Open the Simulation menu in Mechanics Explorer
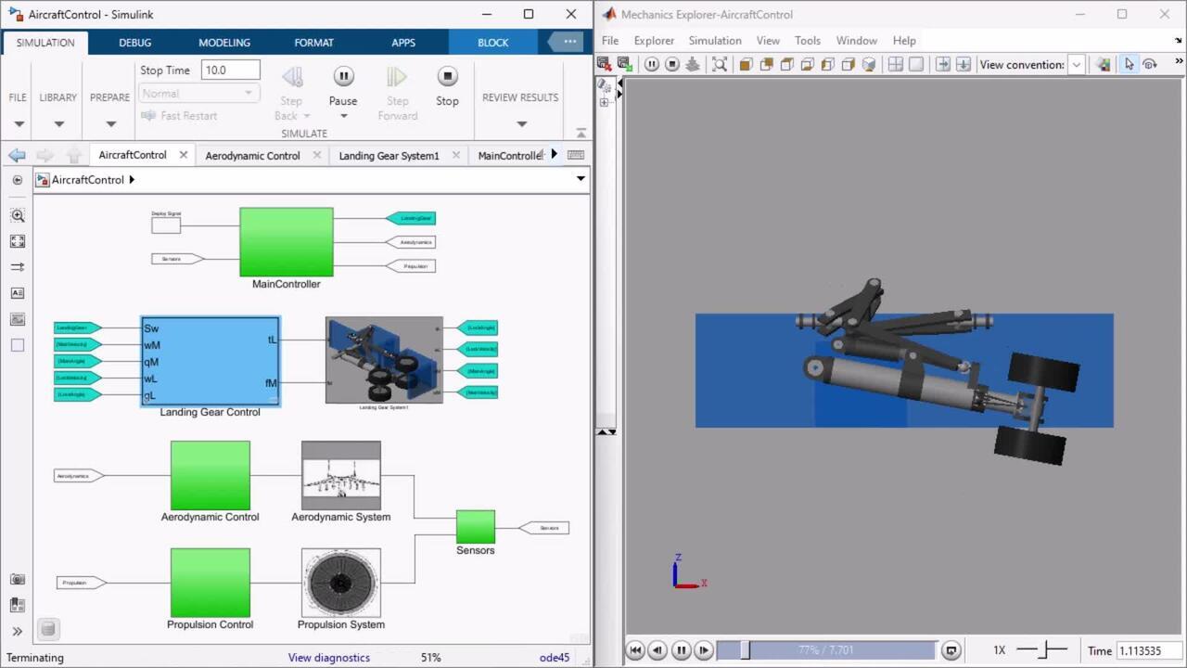 (714, 41)
